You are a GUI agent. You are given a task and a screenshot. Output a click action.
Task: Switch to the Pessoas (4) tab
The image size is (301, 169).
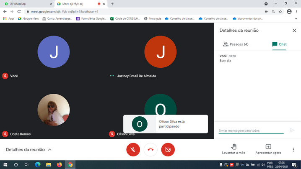pyautogui.click(x=236, y=44)
